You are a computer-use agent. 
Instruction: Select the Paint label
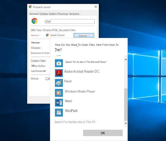[68, 81]
